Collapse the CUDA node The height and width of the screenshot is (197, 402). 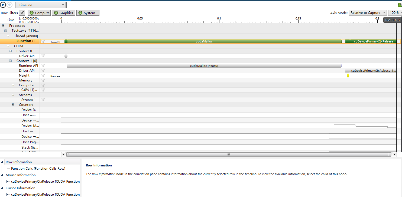pyautogui.click(x=8, y=46)
